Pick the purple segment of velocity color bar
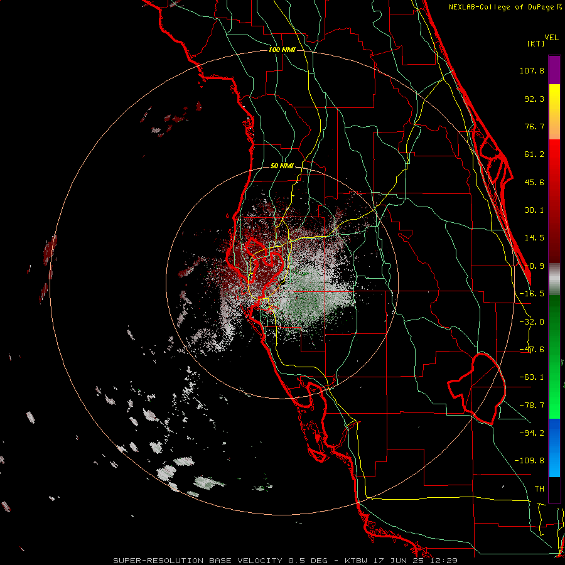 pyautogui.click(x=554, y=70)
